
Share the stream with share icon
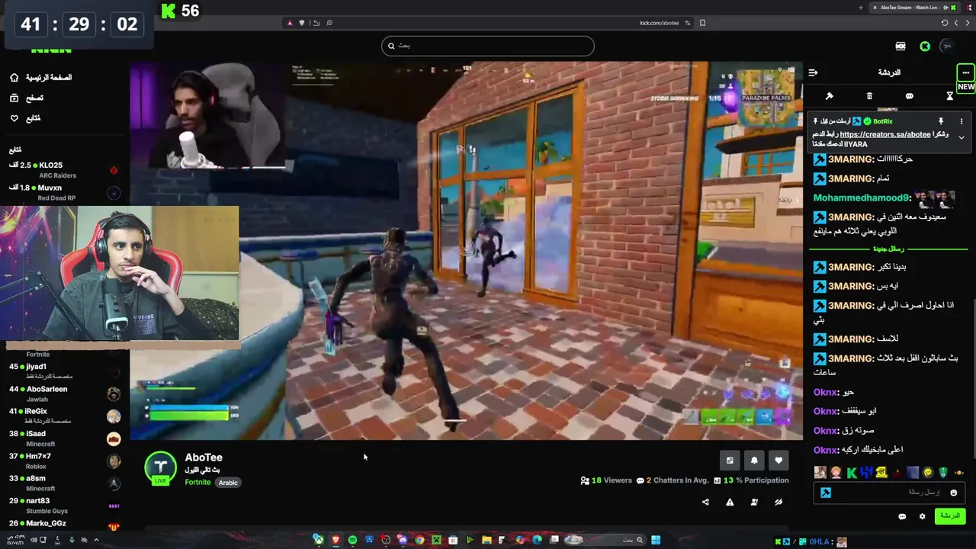[705, 502]
